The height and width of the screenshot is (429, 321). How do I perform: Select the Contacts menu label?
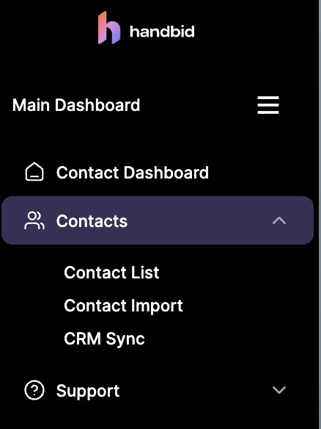[x=92, y=221]
